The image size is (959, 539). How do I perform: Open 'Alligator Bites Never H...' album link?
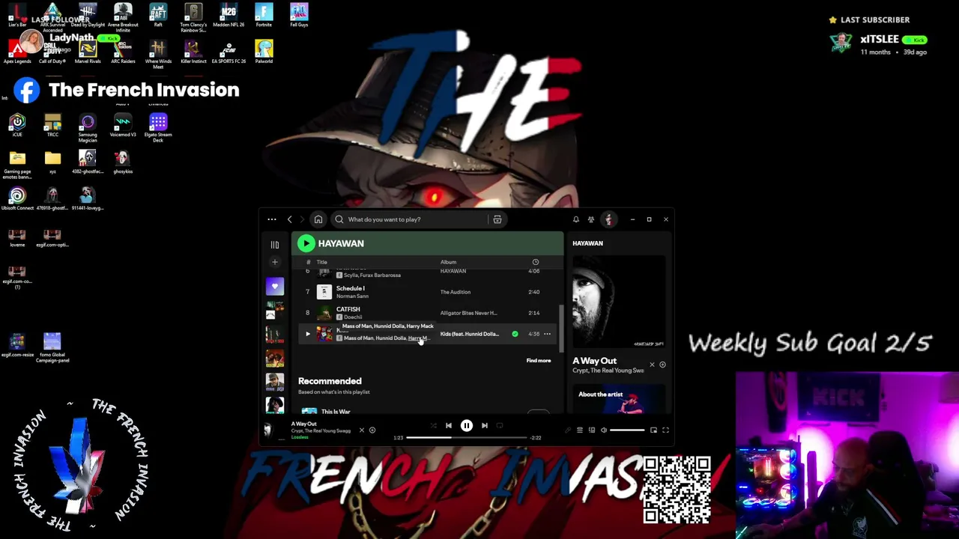(x=469, y=313)
